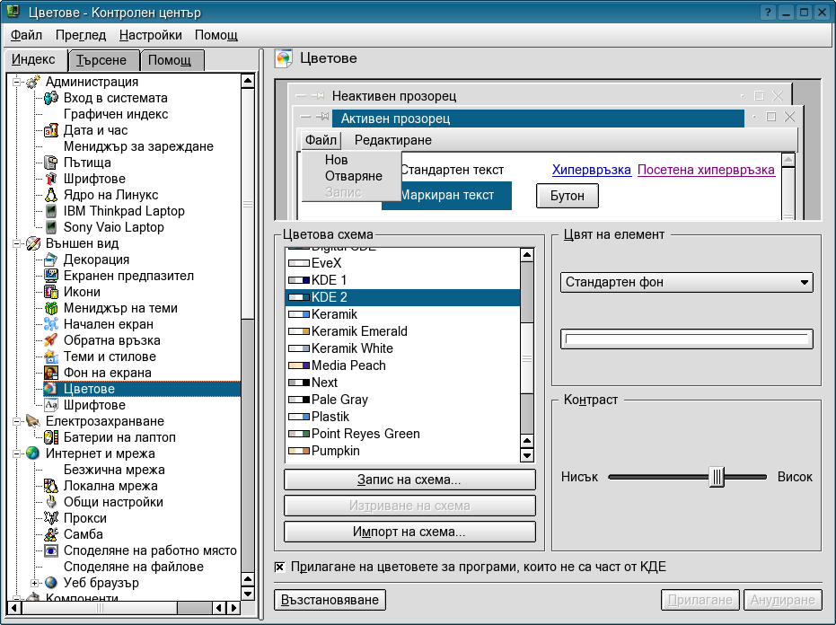The width and height of the screenshot is (836, 625).
Task: Open the Настройки menu
Action: pos(150,35)
